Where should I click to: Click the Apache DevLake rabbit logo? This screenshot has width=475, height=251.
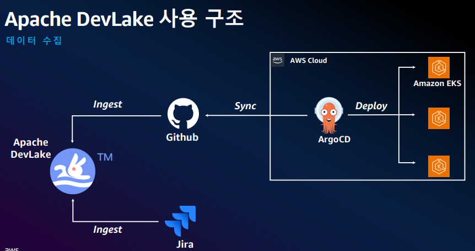73,171
